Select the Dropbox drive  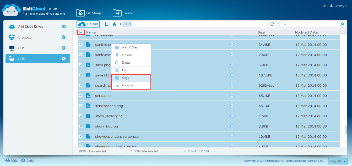click(25, 37)
